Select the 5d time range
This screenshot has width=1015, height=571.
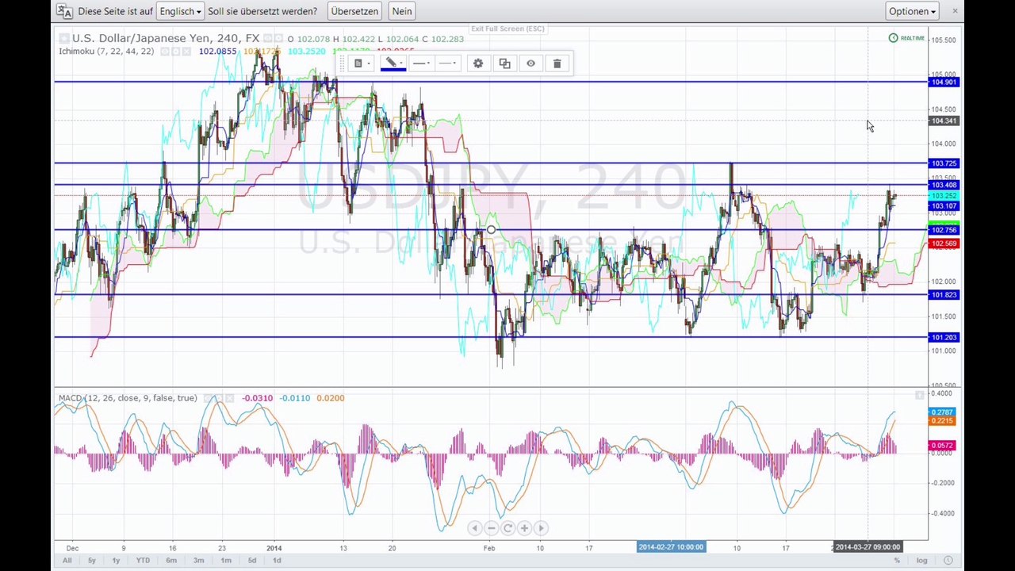coord(252,561)
